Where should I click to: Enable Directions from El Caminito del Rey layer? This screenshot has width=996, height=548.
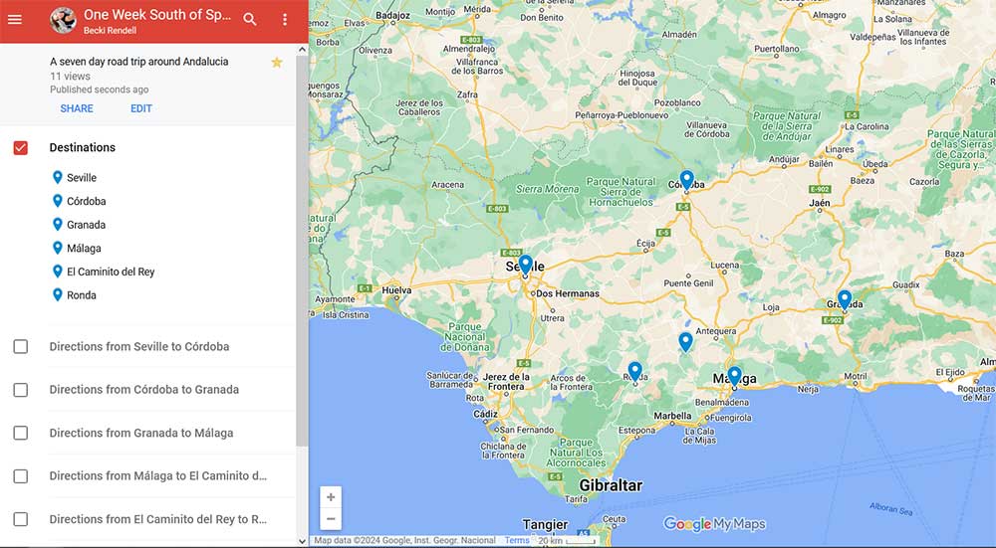click(20, 519)
